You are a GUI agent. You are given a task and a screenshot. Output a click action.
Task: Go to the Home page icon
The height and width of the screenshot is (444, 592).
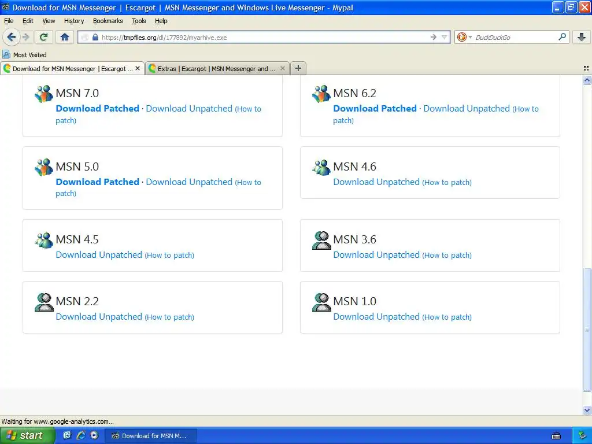click(x=65, y=37)
